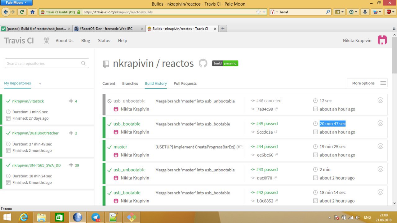Click the Travis CI logo text
Screen dimensions: 397x223
19,40
